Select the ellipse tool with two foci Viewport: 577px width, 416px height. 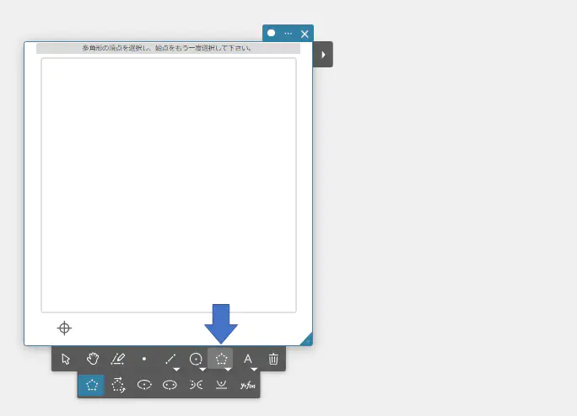170,385
